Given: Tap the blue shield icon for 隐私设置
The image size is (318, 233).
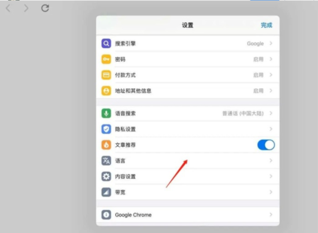Looking at the screenshot, I should click(106, 129).
